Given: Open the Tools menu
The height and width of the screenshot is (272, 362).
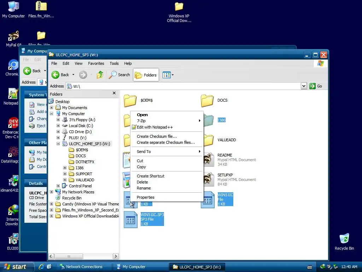Looking at the screenshot, I should click(x=114, y=63).
